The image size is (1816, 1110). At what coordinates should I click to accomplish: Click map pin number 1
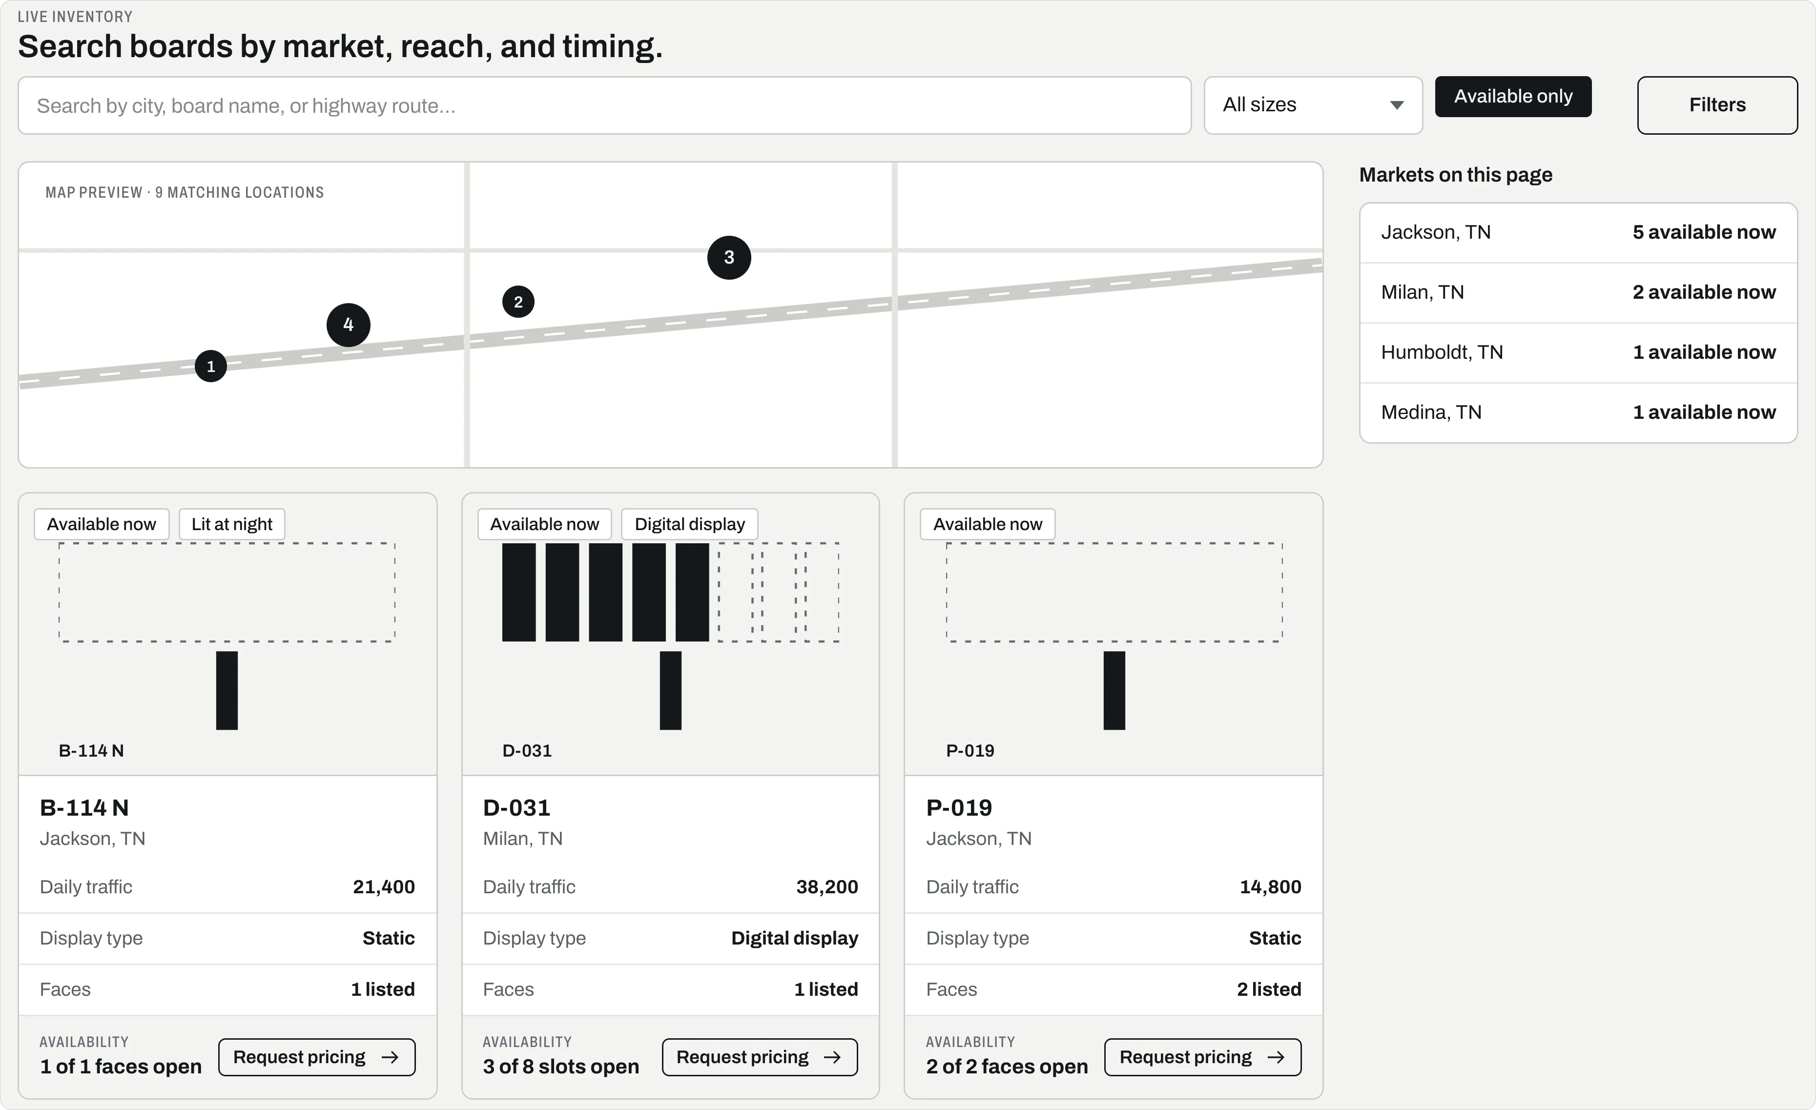[211, 366]
